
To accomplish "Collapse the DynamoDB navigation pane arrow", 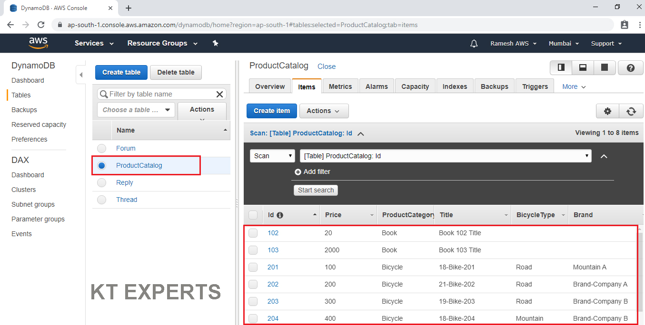I will (80, 75).
